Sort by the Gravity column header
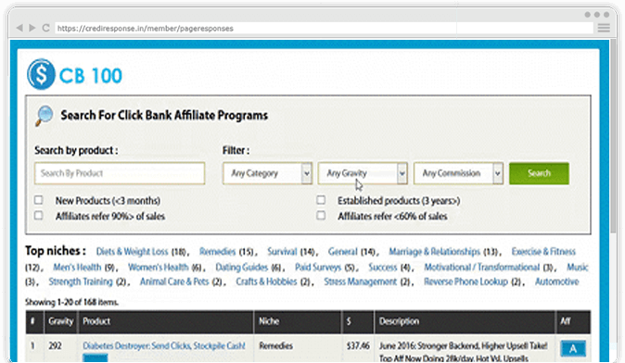 point(61,321)
